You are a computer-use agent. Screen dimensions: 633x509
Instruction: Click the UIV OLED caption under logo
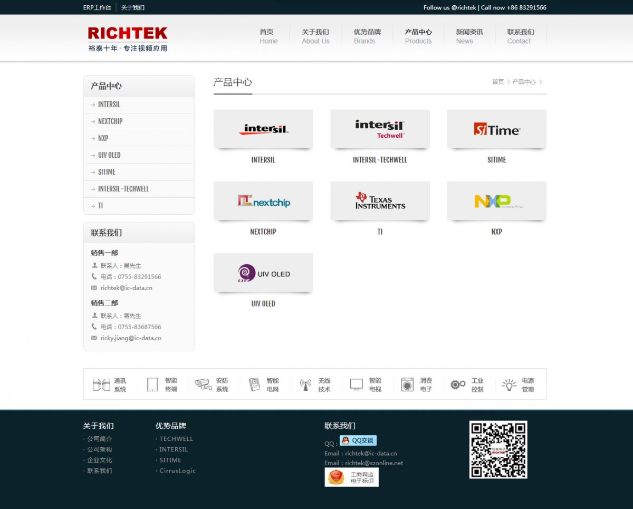263,304
